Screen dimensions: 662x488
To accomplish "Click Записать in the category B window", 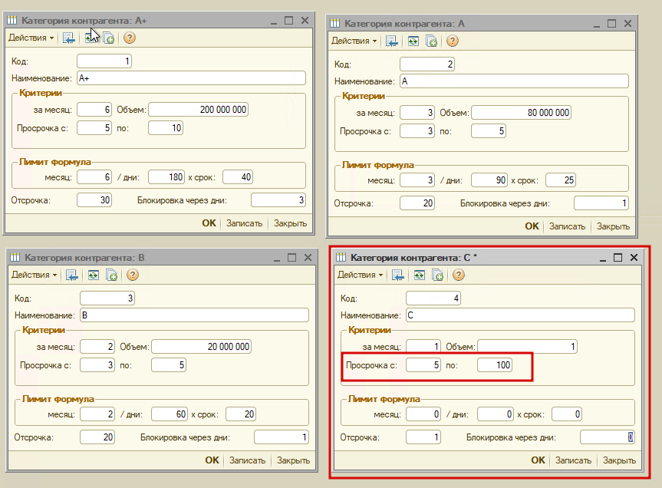I will coord(247,460).
